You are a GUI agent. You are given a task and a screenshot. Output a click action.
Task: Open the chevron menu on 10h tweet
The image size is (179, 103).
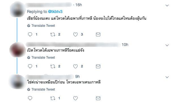(167, 45)
